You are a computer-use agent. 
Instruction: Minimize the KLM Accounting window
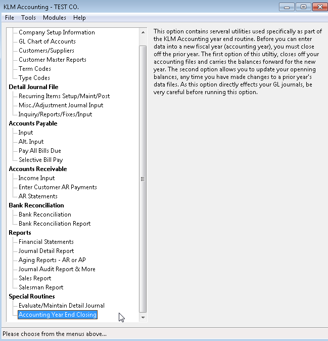(287, 7)
